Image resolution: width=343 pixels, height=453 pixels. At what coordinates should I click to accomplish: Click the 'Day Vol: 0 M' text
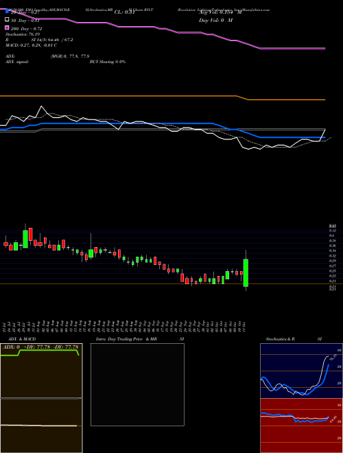[215, 21]
